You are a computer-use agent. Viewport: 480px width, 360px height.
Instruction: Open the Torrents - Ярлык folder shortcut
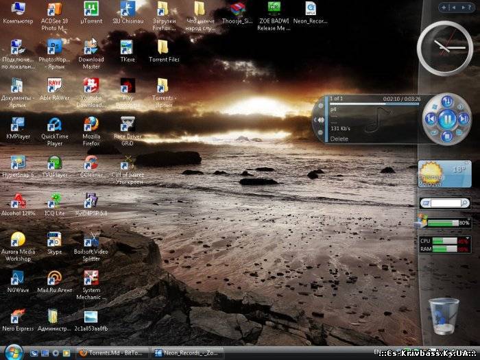tap(164, 93)
